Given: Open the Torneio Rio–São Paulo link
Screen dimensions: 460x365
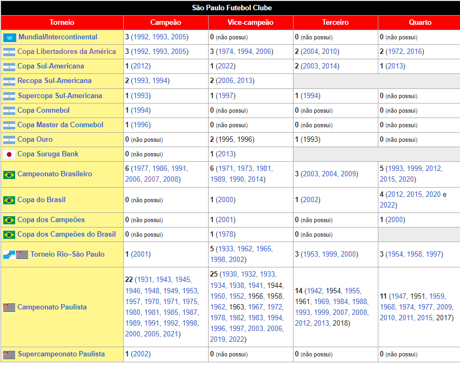Looking at the screenshot, I should click(x=67, y=254).
